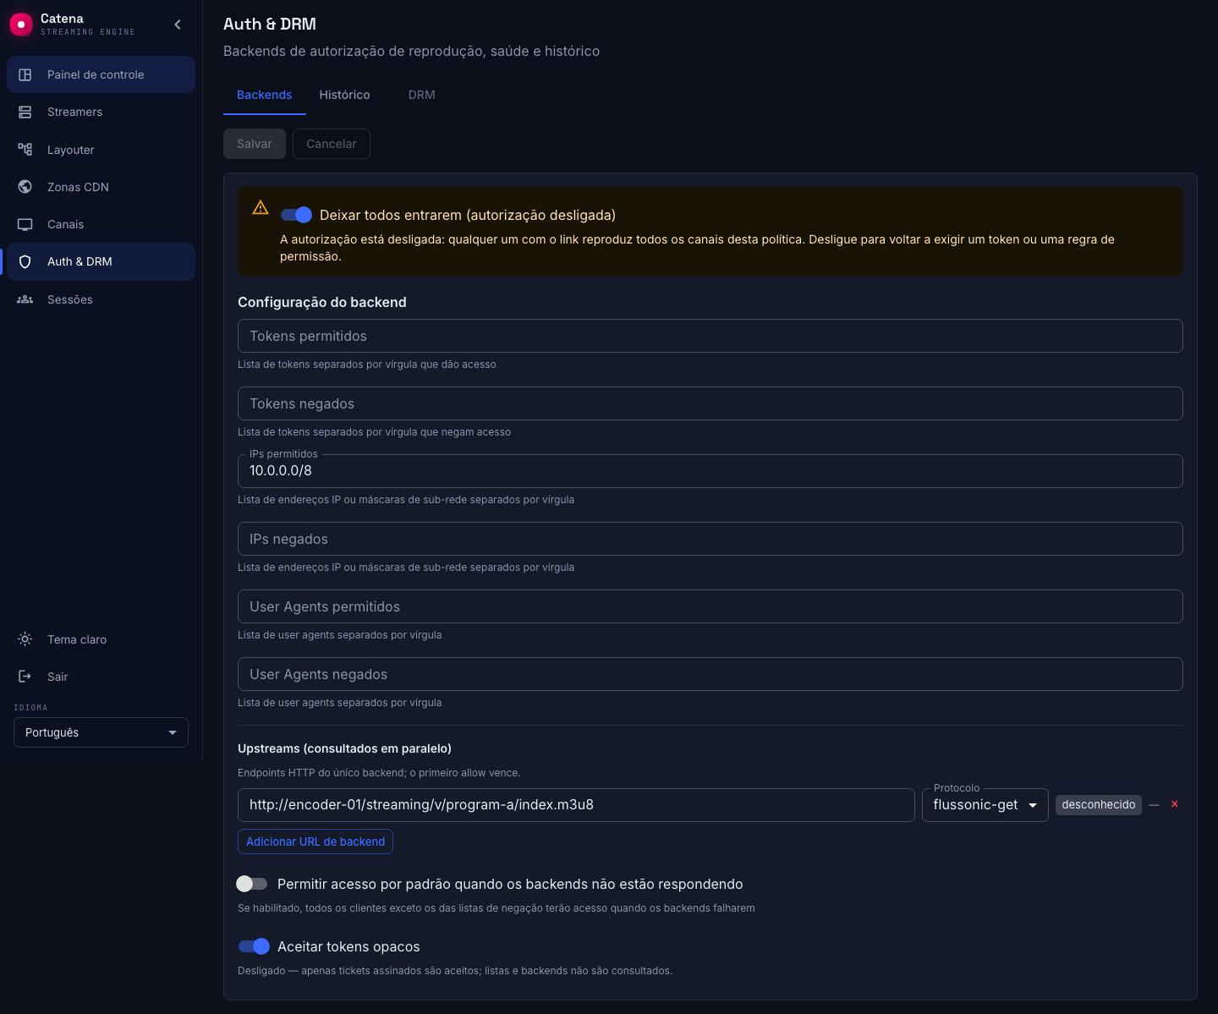Click the Salvar button

click(x=255, y=144)
